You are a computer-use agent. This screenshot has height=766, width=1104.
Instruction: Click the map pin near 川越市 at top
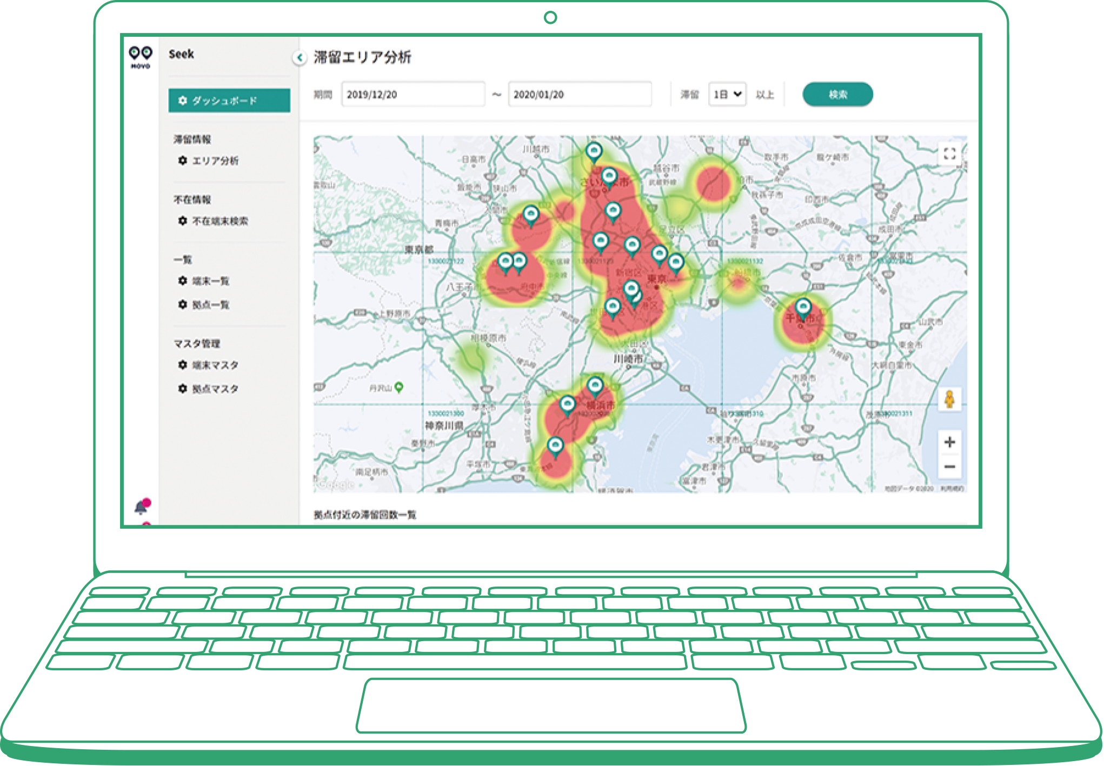point(594,152)
